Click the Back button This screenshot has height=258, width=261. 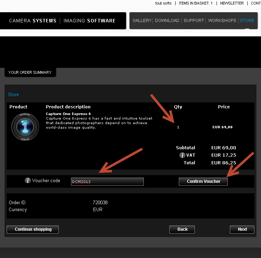tap(182, 229)
